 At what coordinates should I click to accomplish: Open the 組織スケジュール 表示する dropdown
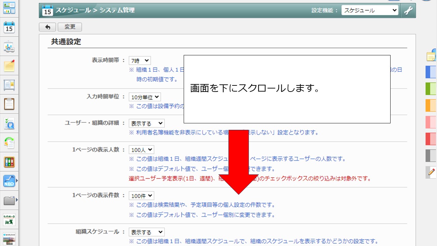tap(146, 232)
